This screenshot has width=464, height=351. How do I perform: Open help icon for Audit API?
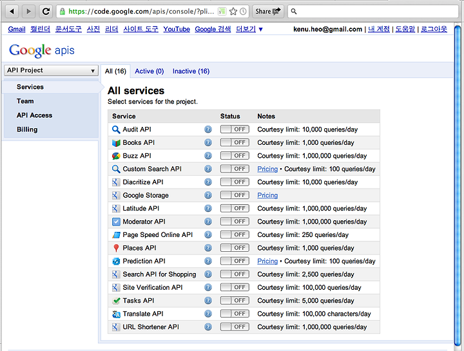[208, 129]
